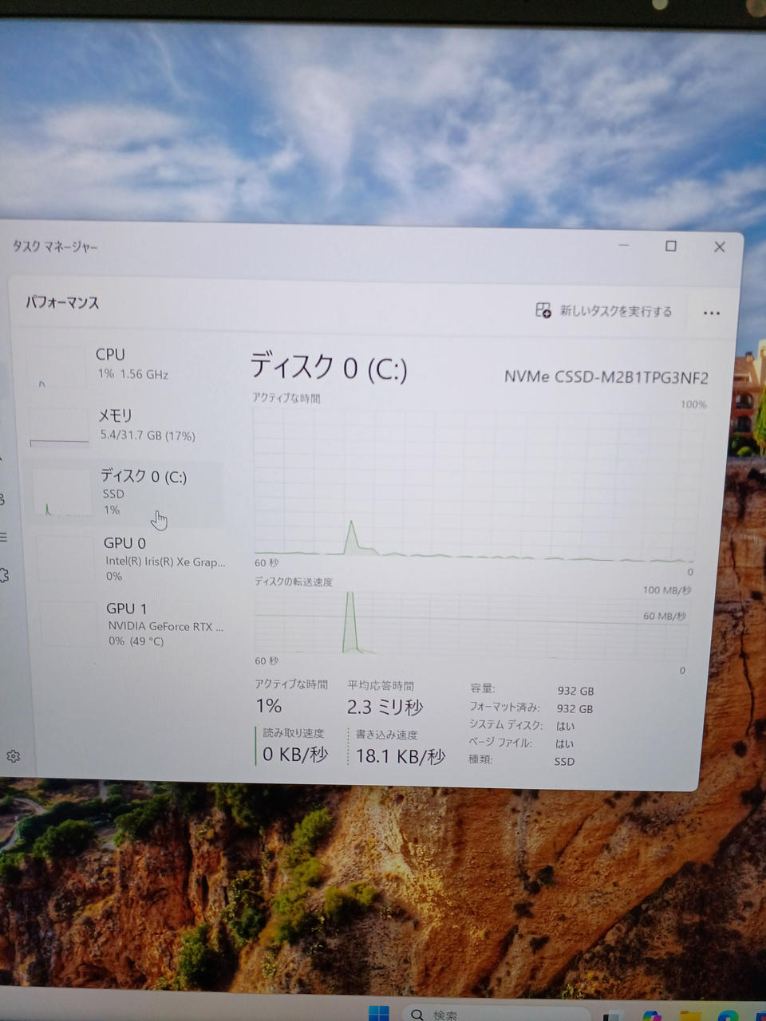766x1021 pixels.
Task: Click the CPU mini graph thumbnail
Action: 56,368
